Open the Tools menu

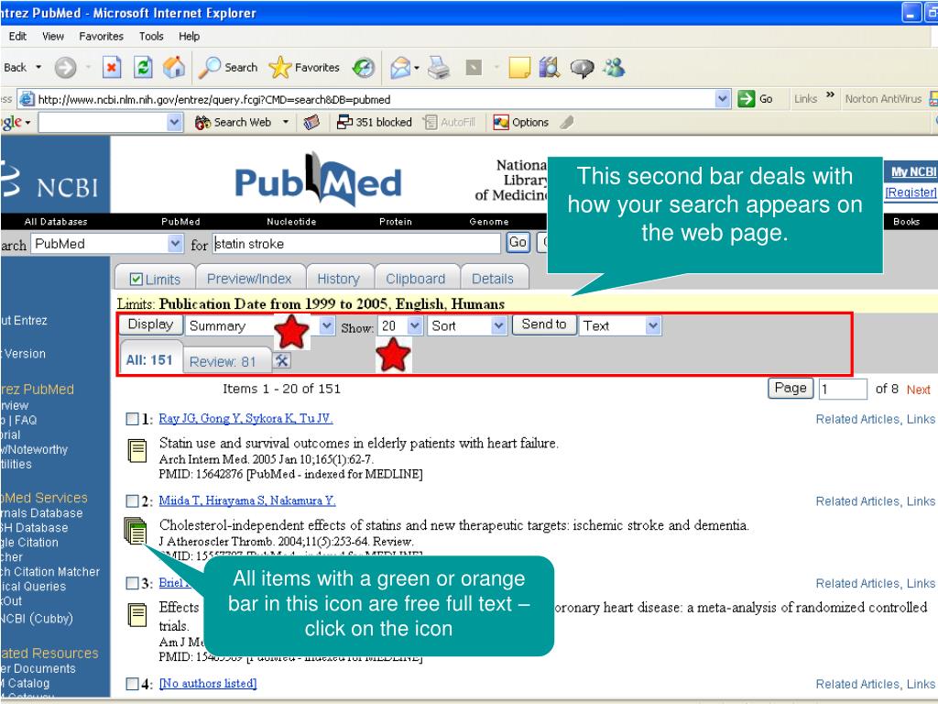(x=151, y=37)
